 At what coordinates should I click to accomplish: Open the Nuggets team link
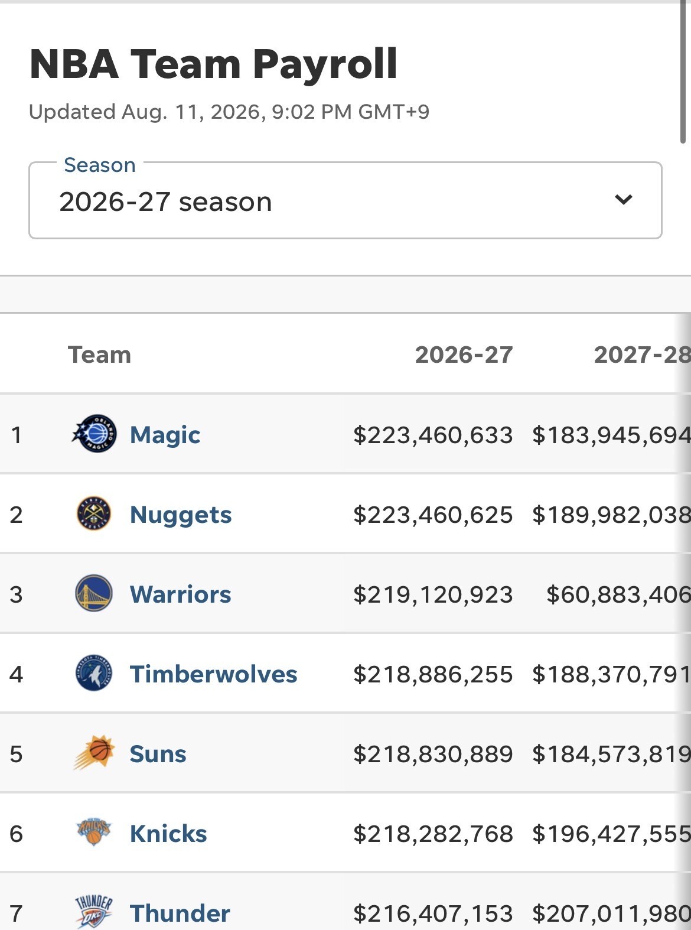coord(181,515)
